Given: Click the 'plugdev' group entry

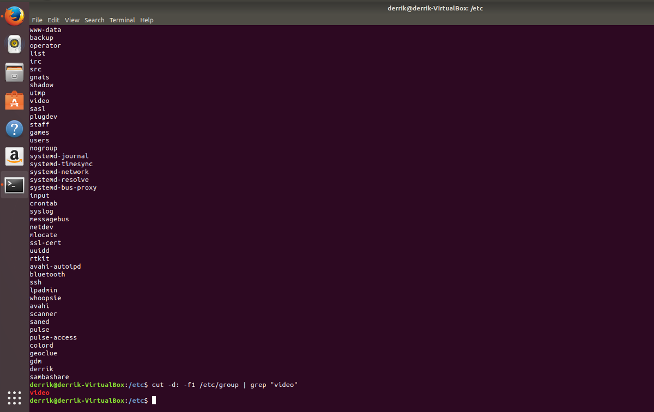Looking at the screenshot, I should (44, 117).
